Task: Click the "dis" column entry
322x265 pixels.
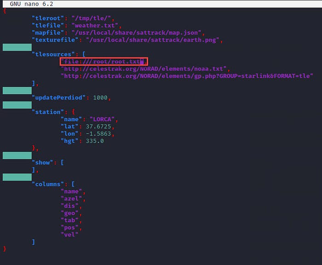Action: 69,206
